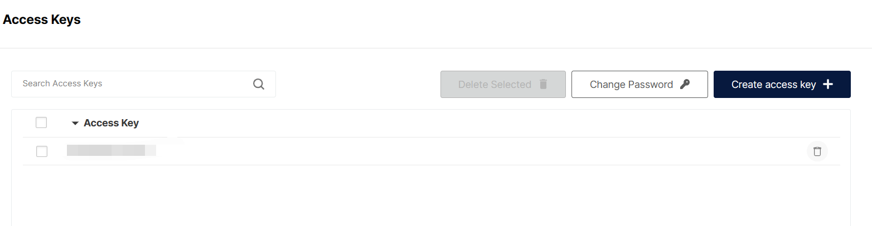Click the trash icon in Delete Selected
This screenshot has width=872, height=226.
tap(544, 85)
